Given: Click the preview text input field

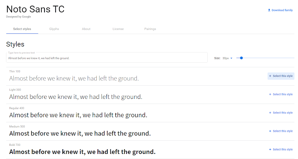Looking at the screenshot, I should point(107,58).
